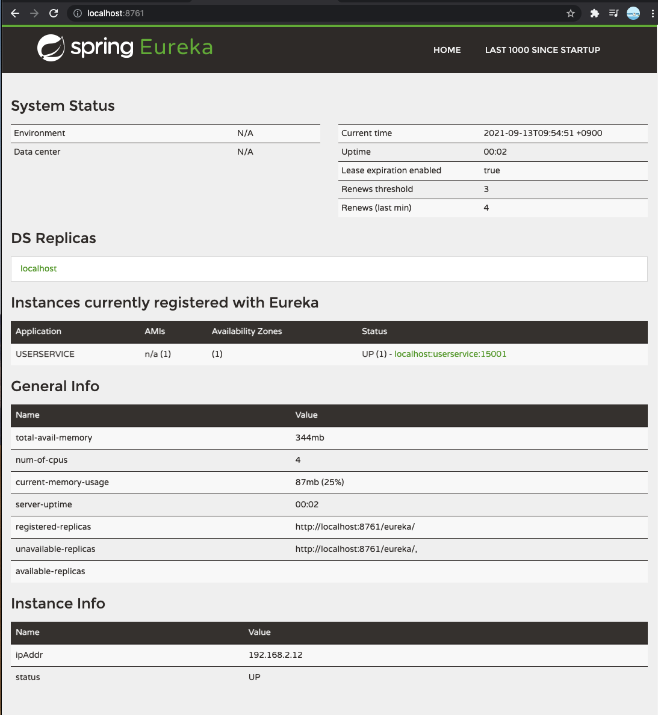Click the System Status heading

tap(63, 106)
